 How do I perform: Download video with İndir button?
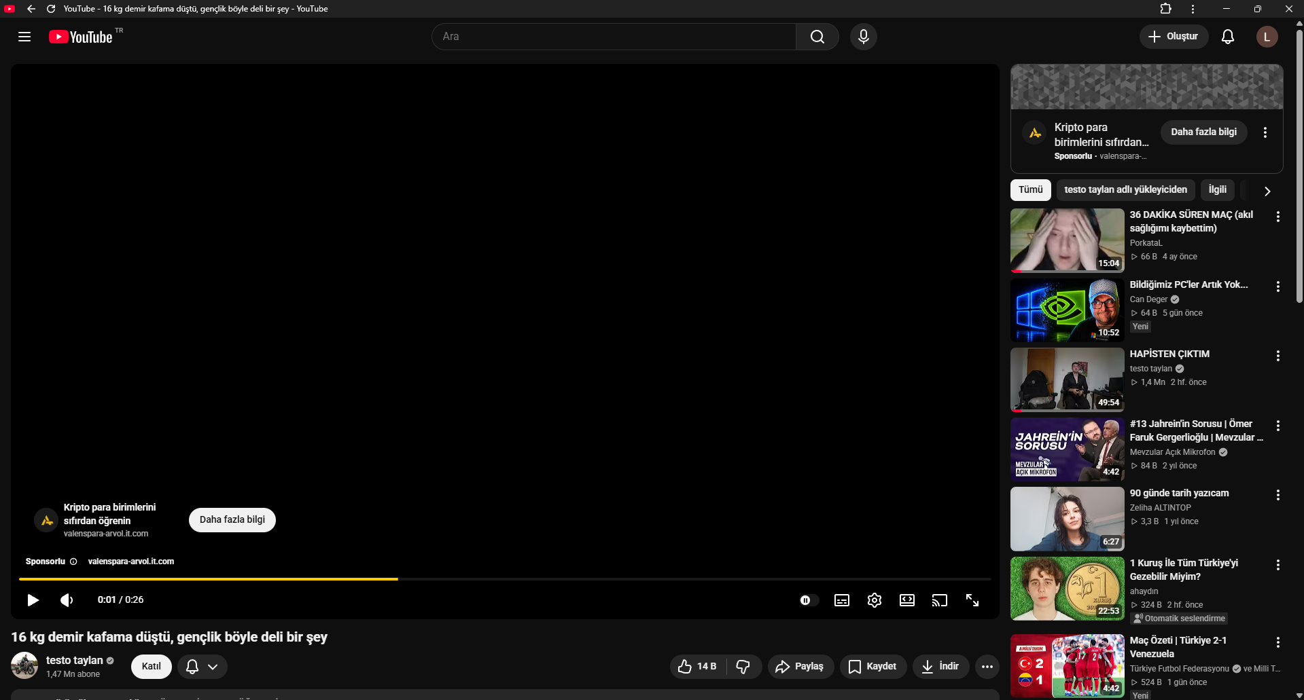click(940, 667)
